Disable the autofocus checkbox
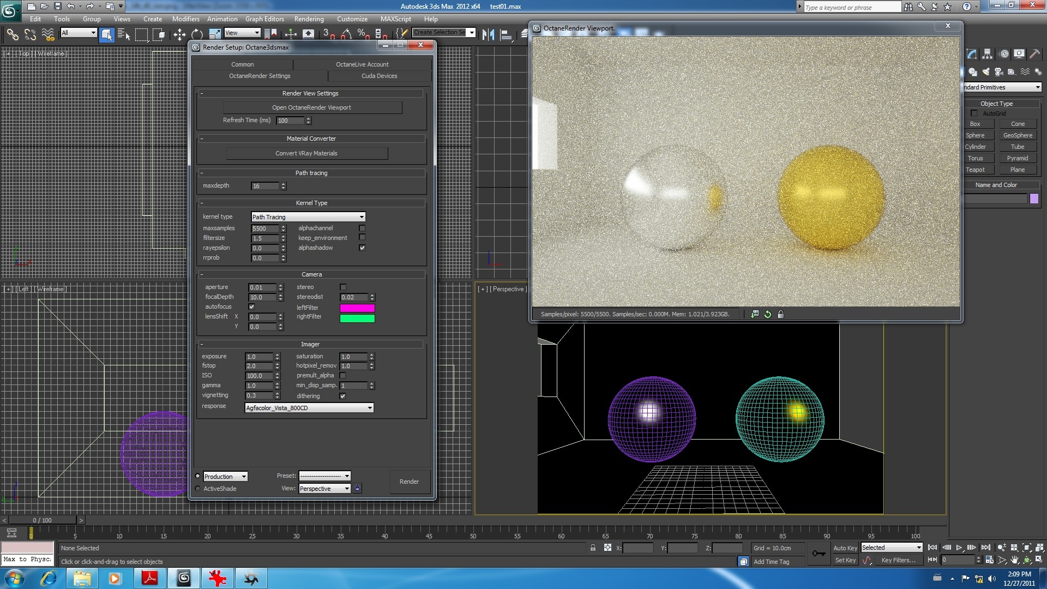1047x589 pixels. [x=251, y=307]
